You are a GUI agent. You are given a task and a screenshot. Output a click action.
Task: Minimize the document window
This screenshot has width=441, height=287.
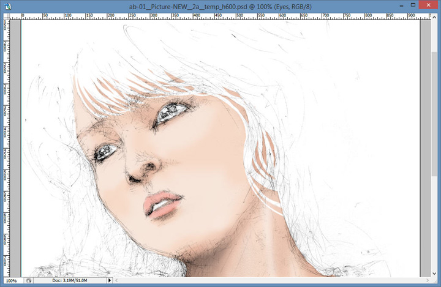[402, 6]
